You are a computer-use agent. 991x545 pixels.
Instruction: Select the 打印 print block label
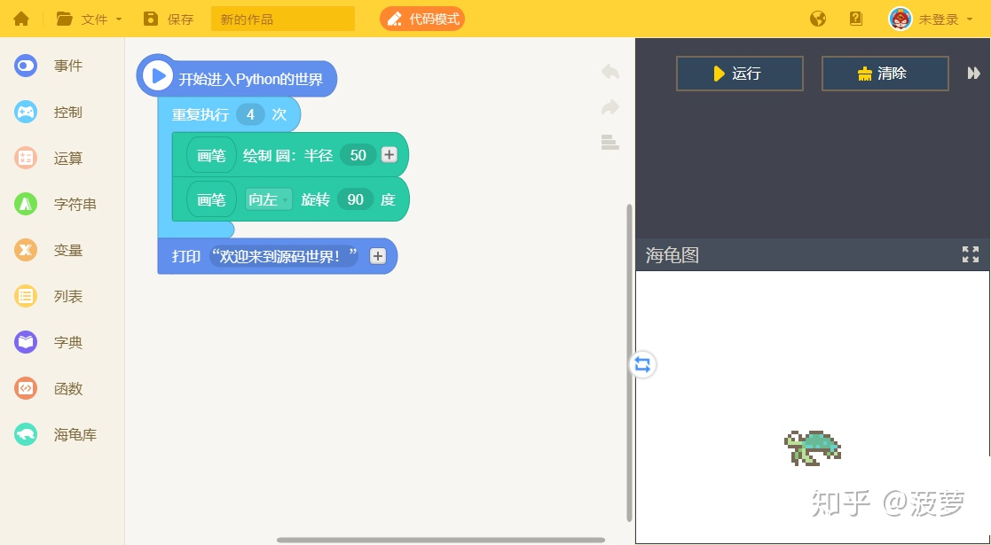point(185,256)
